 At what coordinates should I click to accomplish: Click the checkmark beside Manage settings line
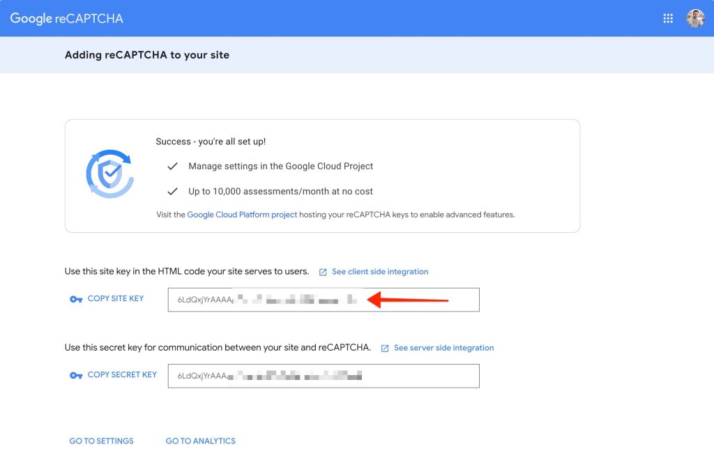173,166
